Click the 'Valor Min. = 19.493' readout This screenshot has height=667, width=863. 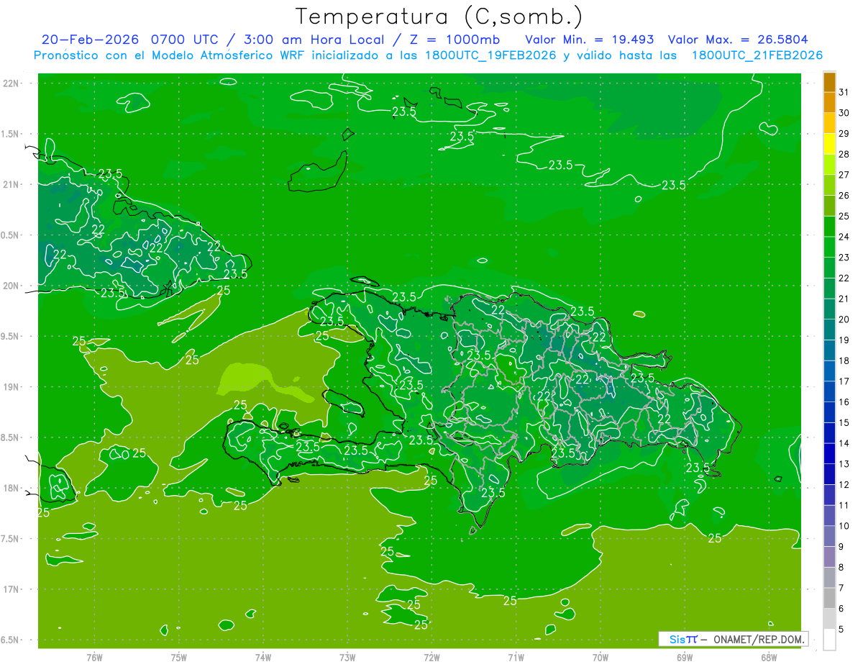click(x=590, y=40)
